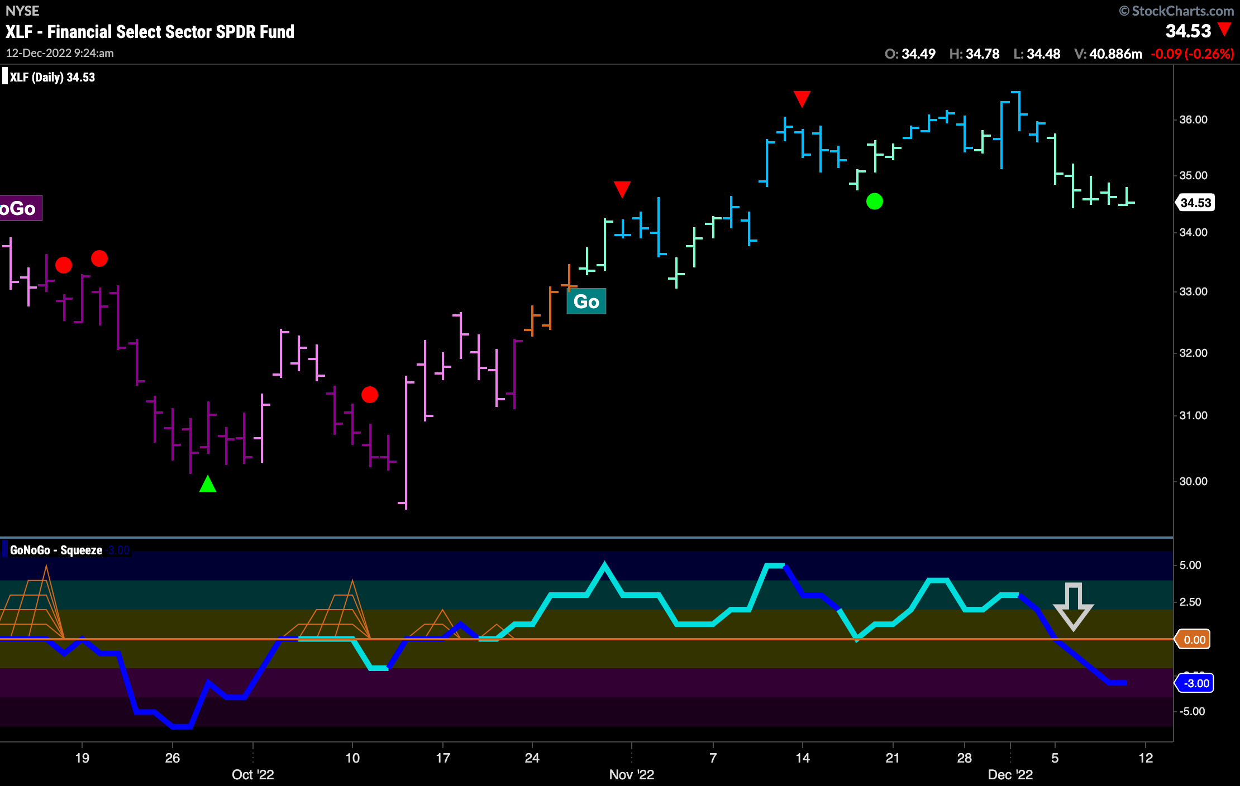Click the 5.00 oscillator axis label
The width and height of the screenshot is (1240, 786).
tap(1190, 565)
